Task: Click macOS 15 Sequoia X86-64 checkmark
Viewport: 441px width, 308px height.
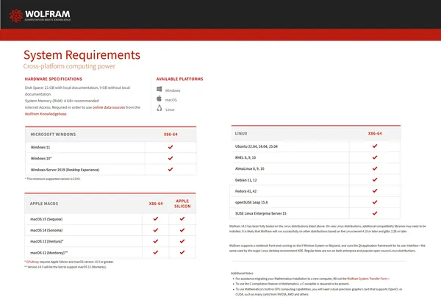Action: (x=156, y=218)
